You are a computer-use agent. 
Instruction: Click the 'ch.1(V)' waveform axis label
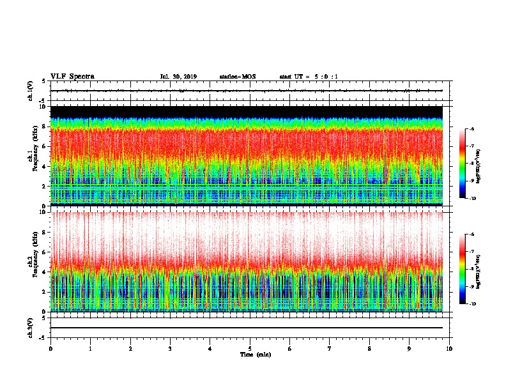tap(30, 91)
